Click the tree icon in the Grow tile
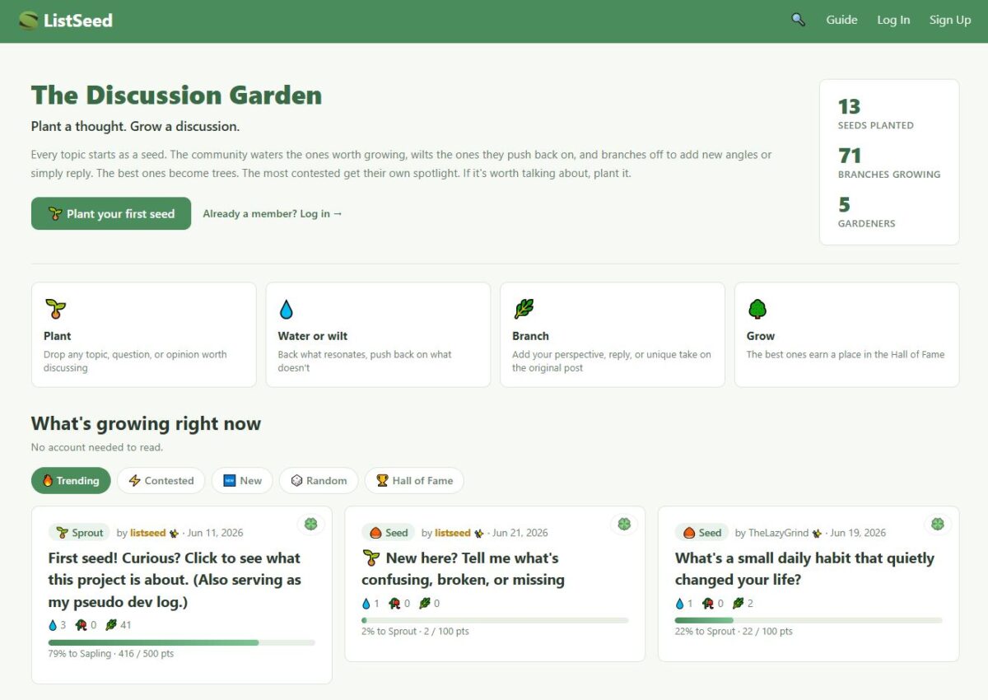 pyautogui.click(x=757, y=310)
